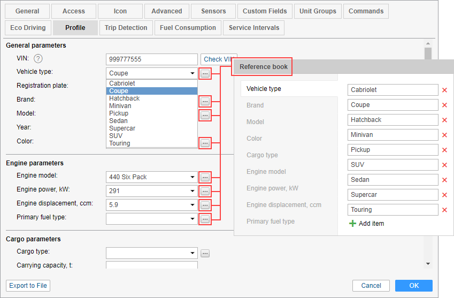Choose Minivan from vehicle type list
The width and height of the screenshot is (454, 298).
point(152,106)
